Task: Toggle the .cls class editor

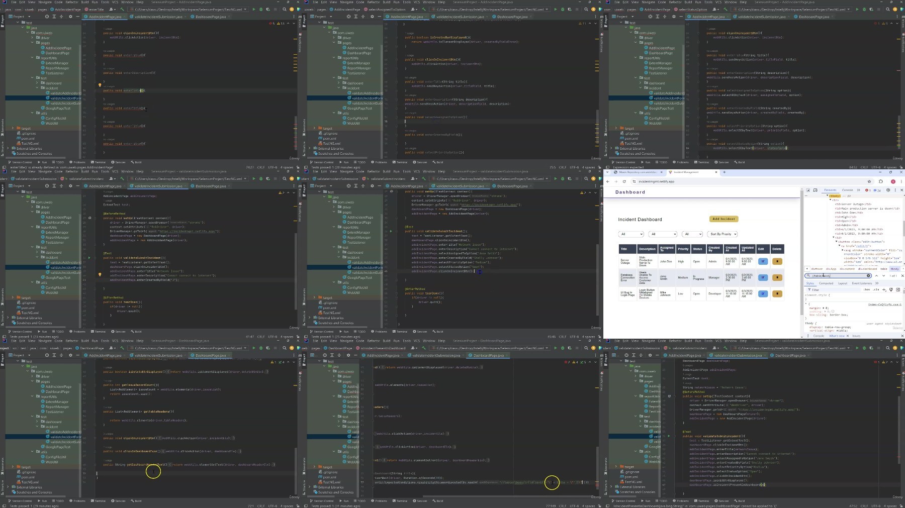Action: (876, 290)
